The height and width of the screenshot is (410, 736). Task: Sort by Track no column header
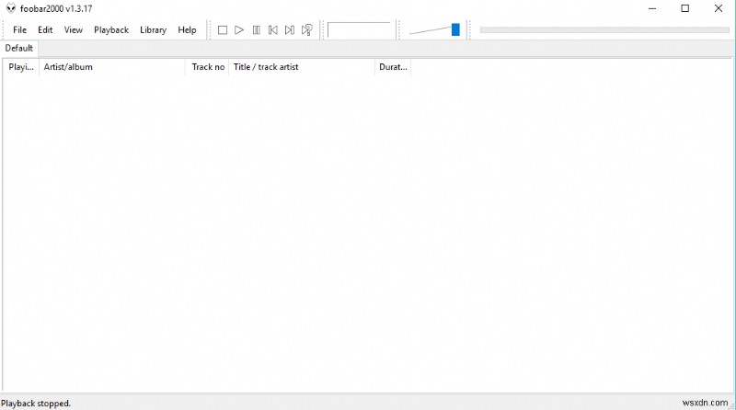pos(207,67)
